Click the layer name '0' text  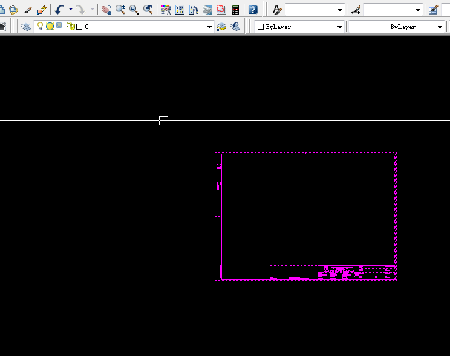click(86, 27)
